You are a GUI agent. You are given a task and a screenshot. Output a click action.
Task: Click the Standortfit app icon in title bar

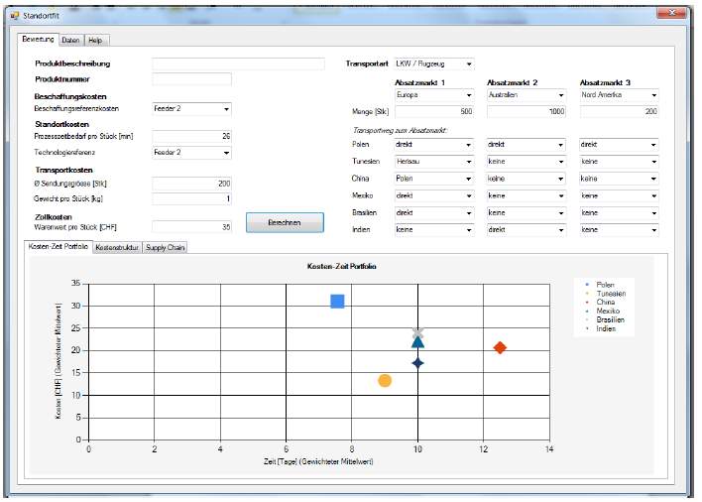click(x=13, y=16)
